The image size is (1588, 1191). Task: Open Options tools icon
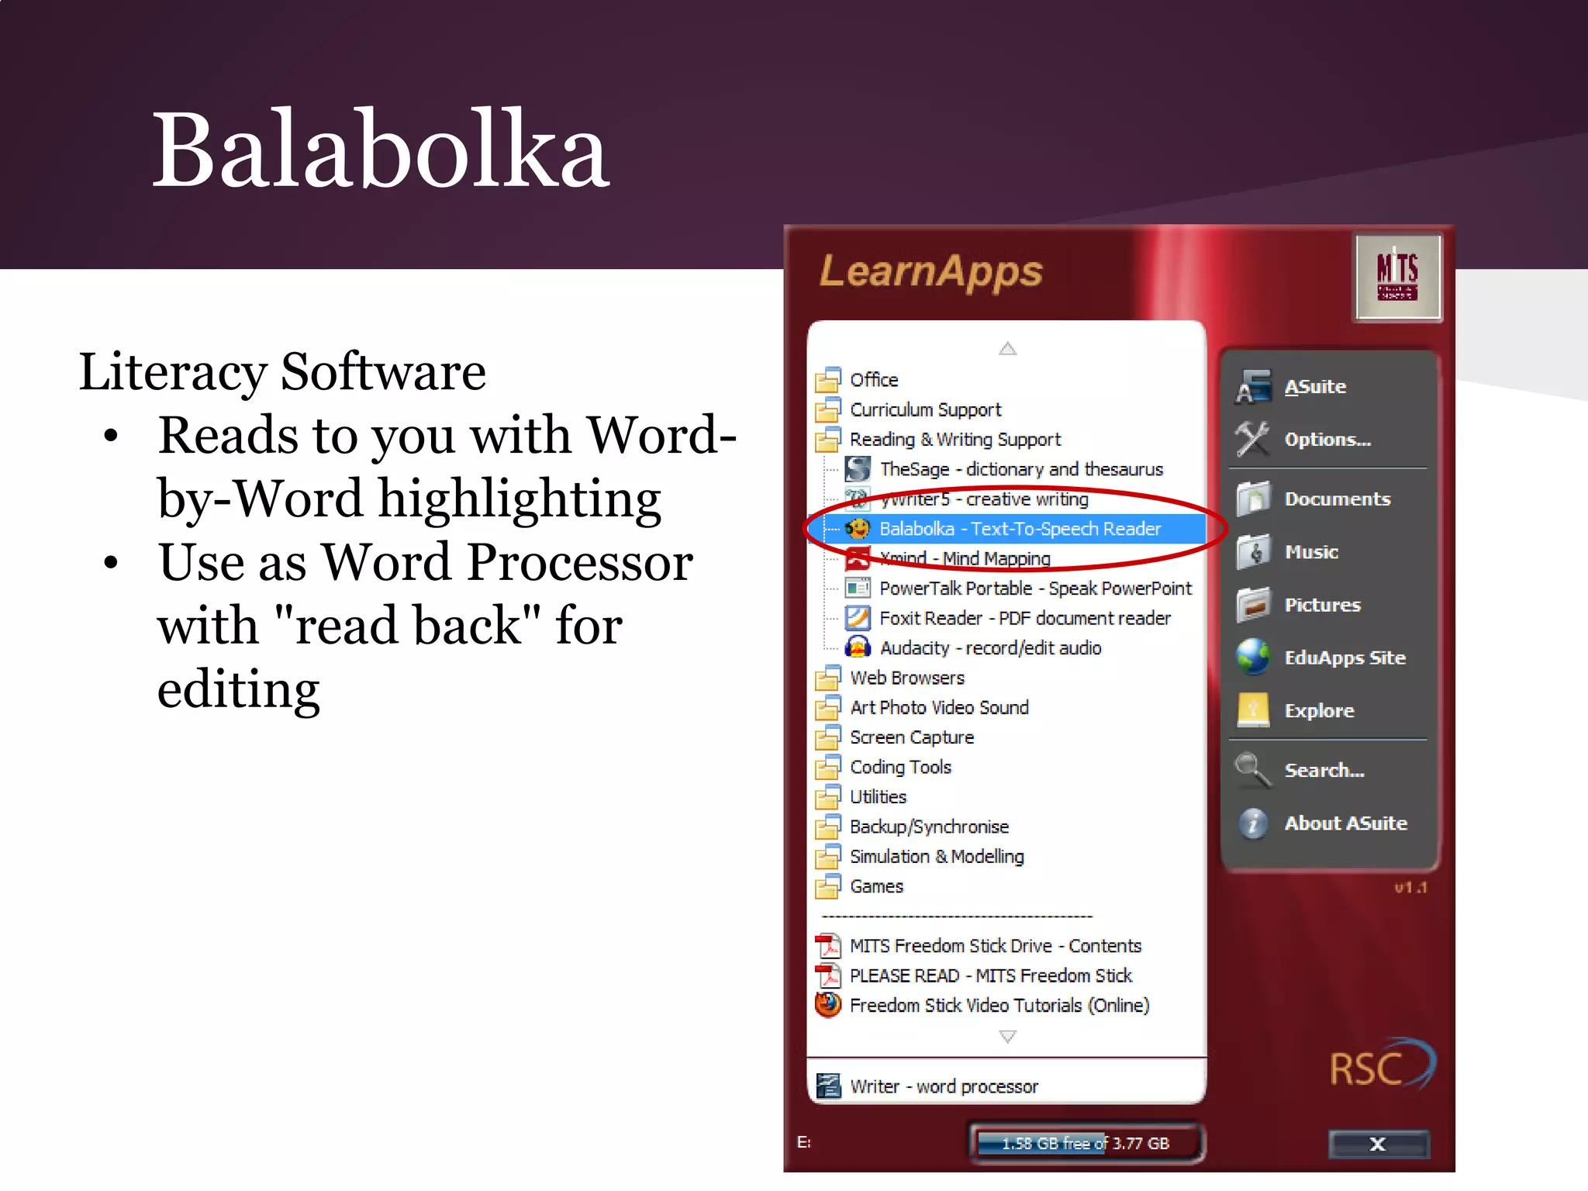(1253, 440)
